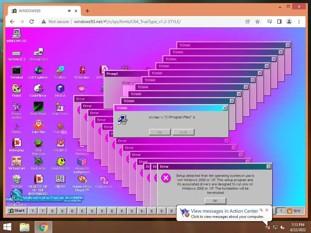Open the host clock showing 7:13 PM
This screenshot has width=311, height=233.
point(298,227)
